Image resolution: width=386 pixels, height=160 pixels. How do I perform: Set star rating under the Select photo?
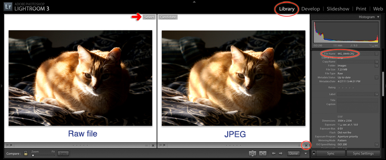pos(80,145)
